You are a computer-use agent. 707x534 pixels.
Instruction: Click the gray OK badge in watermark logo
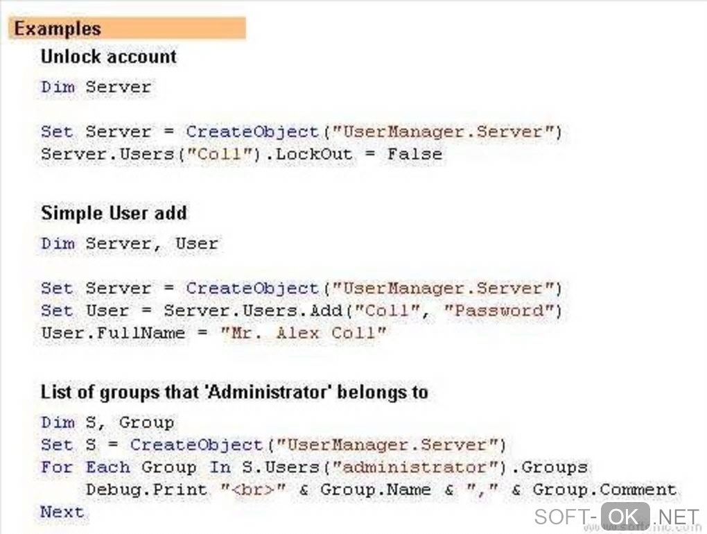coord(625,517)
